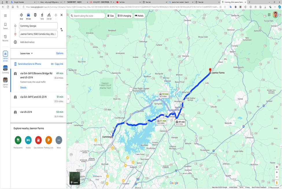Viewport: 282px width, 189px height.
Task: Filter route by Gas
Action: (110, 16)
